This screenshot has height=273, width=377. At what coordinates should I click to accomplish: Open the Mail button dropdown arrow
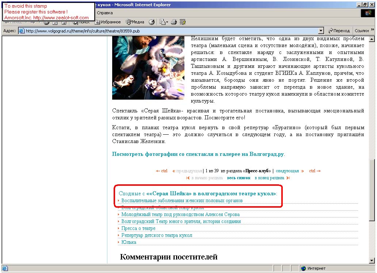coord(167,22)
